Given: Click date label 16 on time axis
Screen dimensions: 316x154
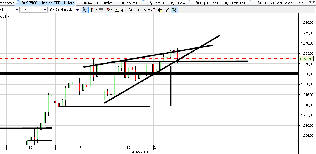Looking at the screenshot, I should coord(30,147).
